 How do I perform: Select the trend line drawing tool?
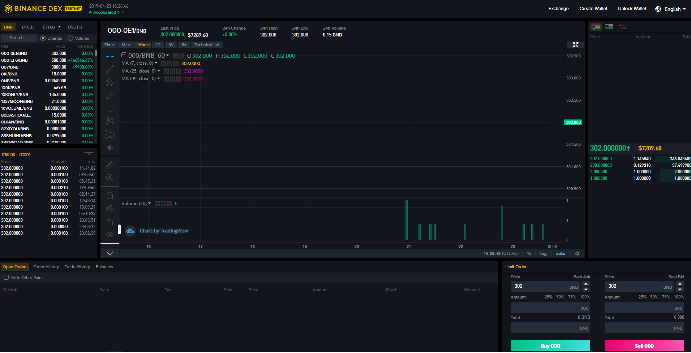[110, 69]
